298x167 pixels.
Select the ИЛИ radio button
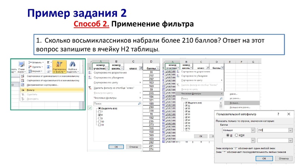(237, 135)
